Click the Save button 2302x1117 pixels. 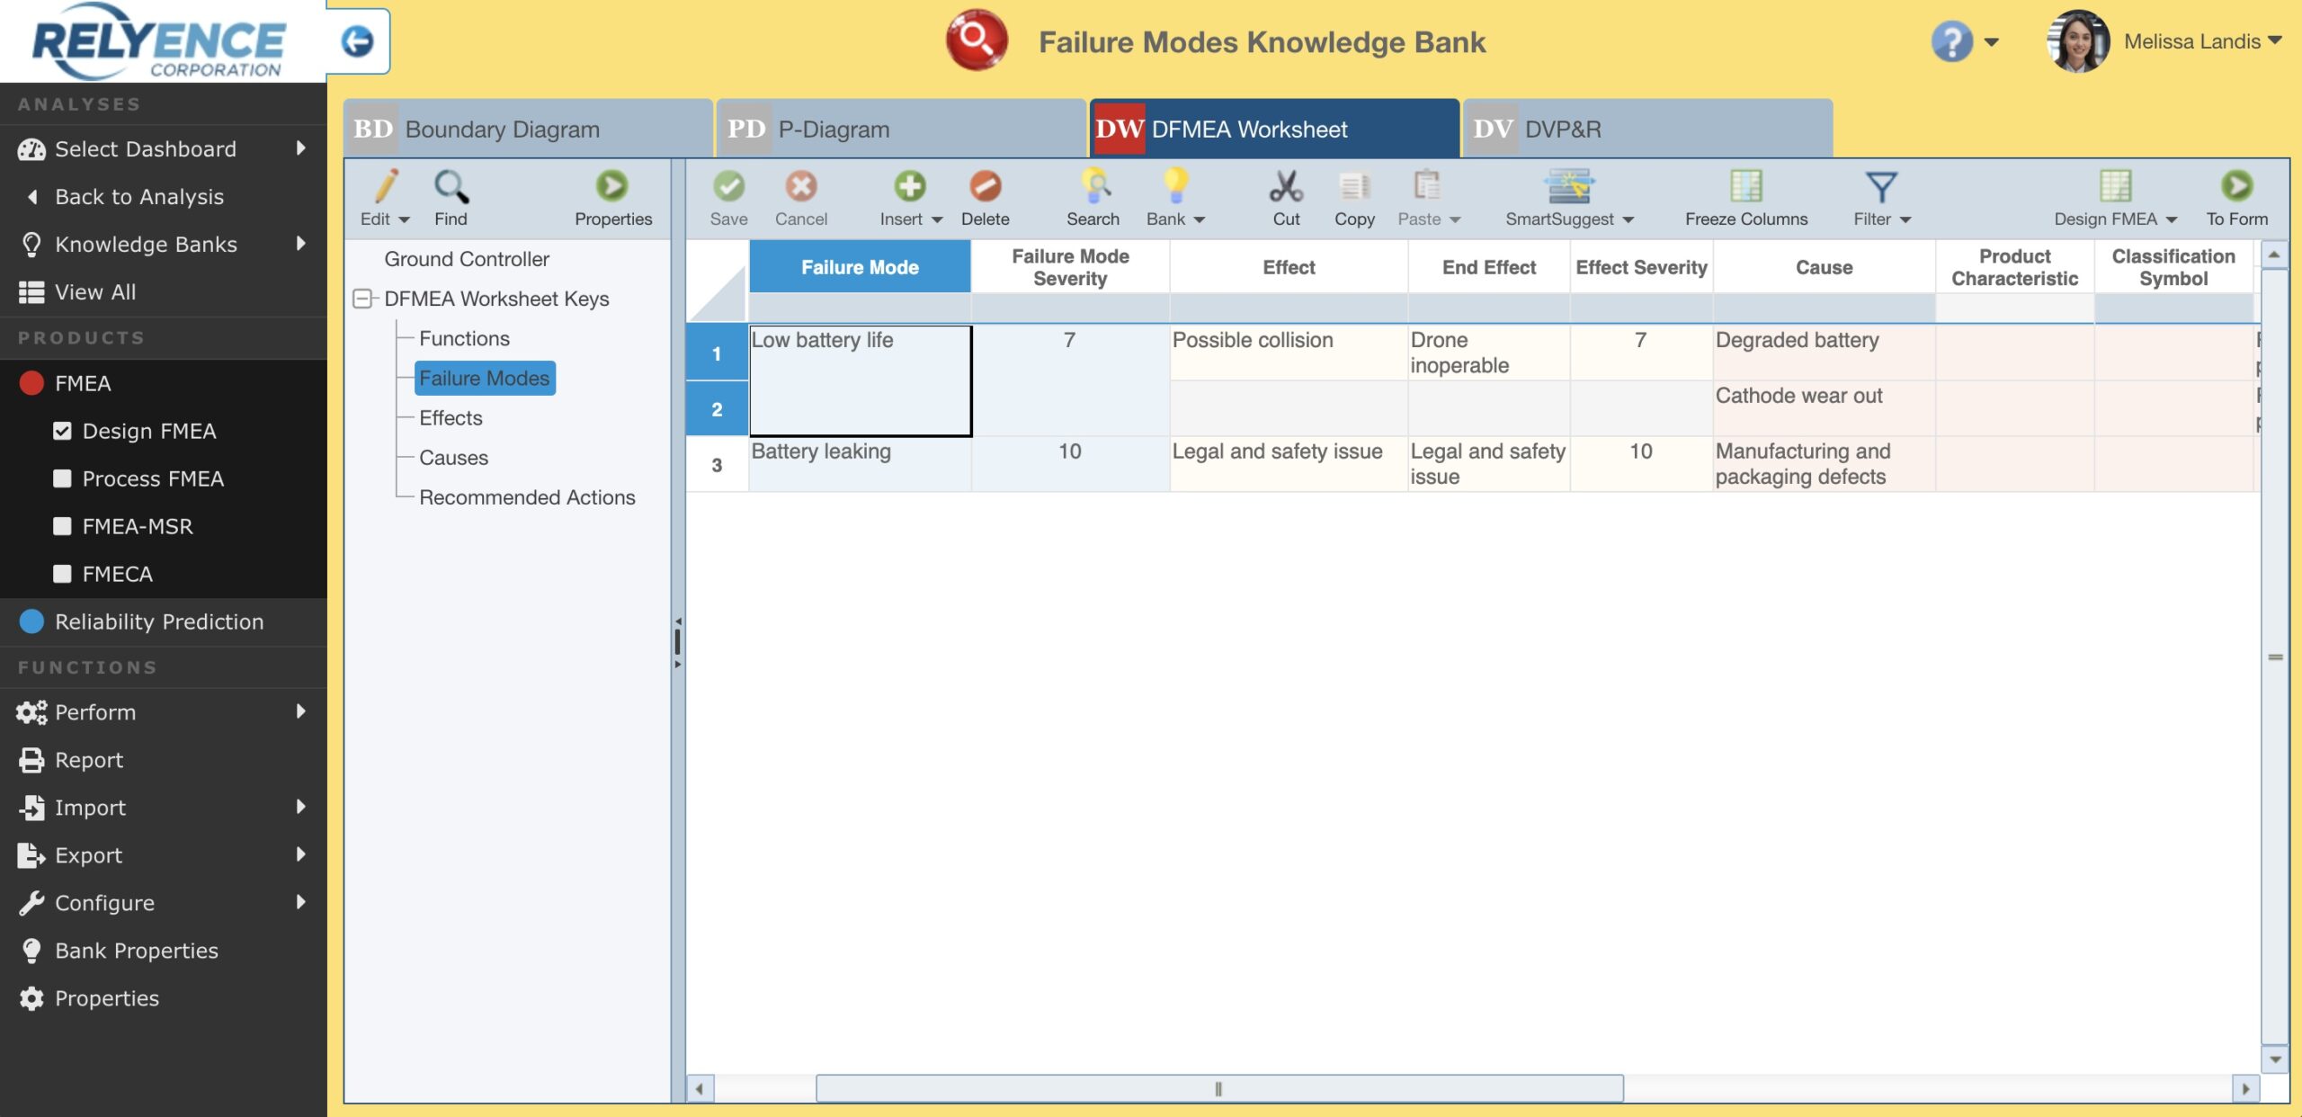728,192
